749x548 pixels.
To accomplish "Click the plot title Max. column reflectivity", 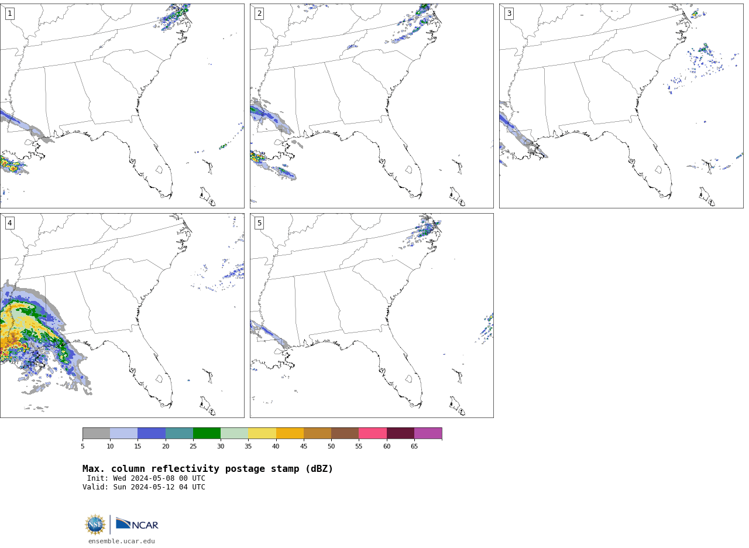I will coord(208,469).
